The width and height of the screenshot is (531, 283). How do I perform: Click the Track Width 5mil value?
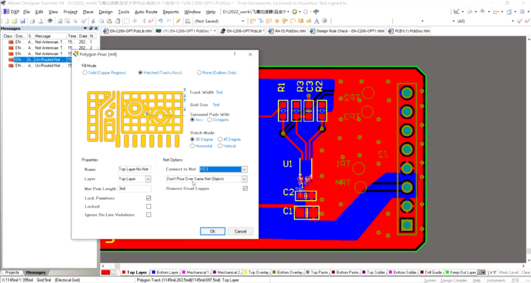point(219,92)
